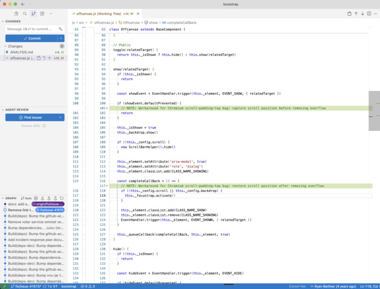Select the origin/fix/issue branch badge
Screen dimensions: 380x289
click(48, 204)
